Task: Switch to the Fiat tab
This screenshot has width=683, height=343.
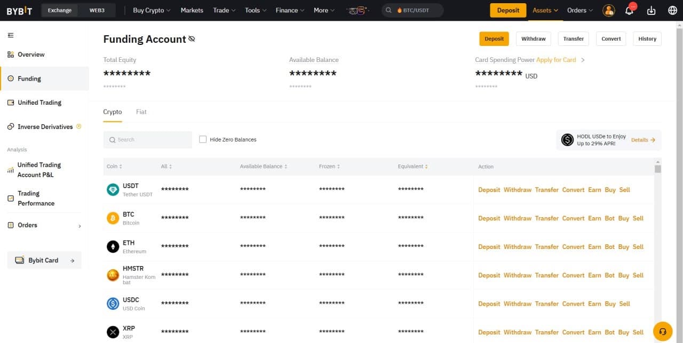Action: [141, 112]
